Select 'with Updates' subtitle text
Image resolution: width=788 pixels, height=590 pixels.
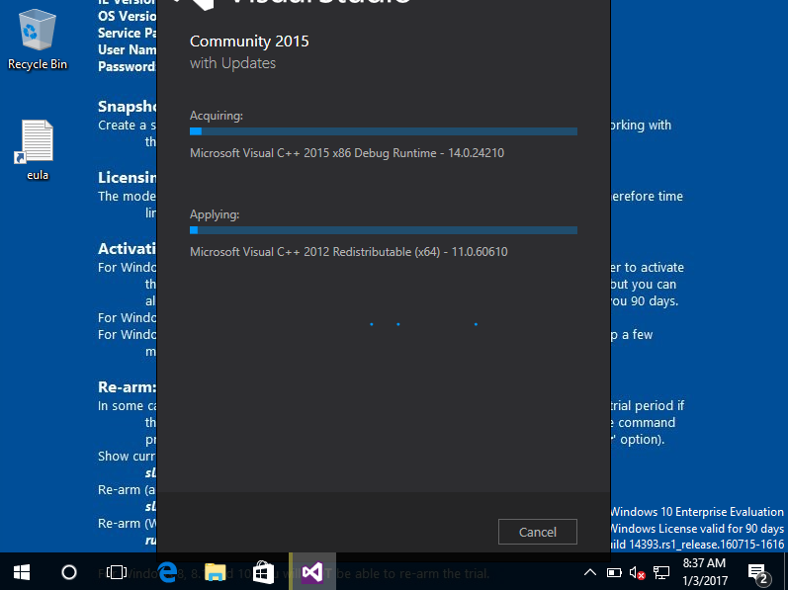click(232, 63)
